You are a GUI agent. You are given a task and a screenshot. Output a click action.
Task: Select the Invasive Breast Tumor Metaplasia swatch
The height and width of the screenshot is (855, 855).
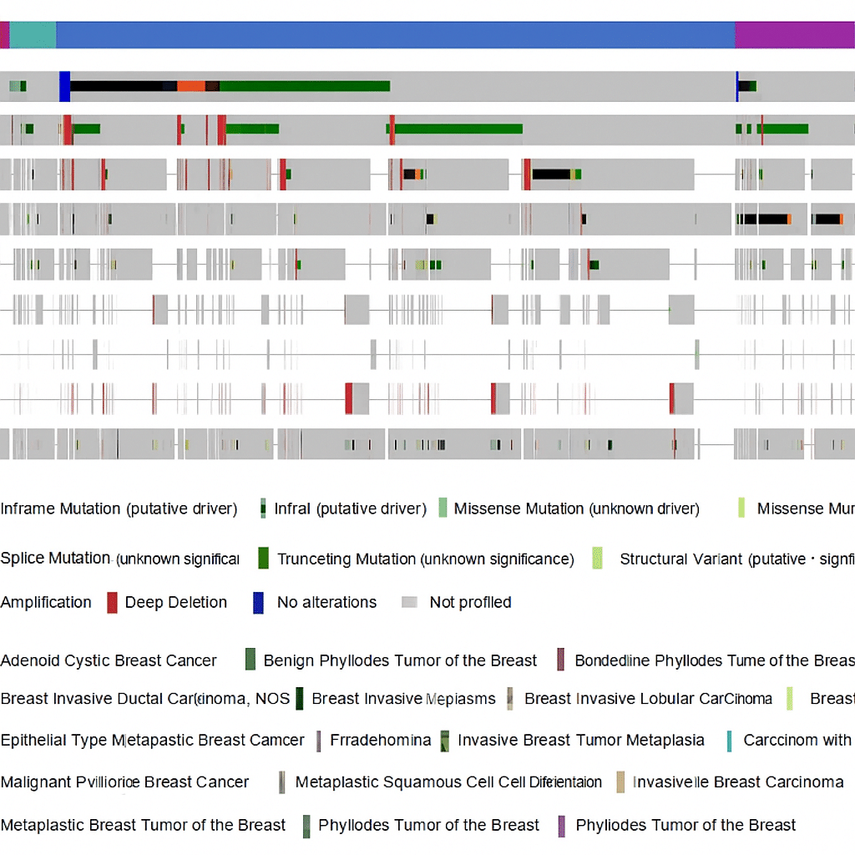[445, 741]
